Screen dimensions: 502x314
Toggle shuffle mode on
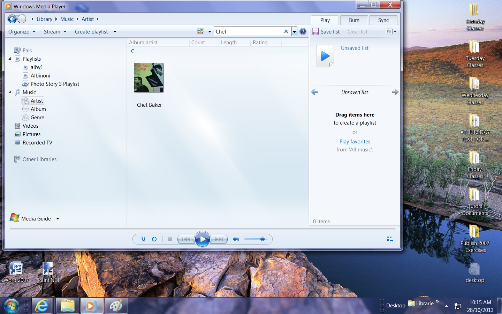[143, 239]
